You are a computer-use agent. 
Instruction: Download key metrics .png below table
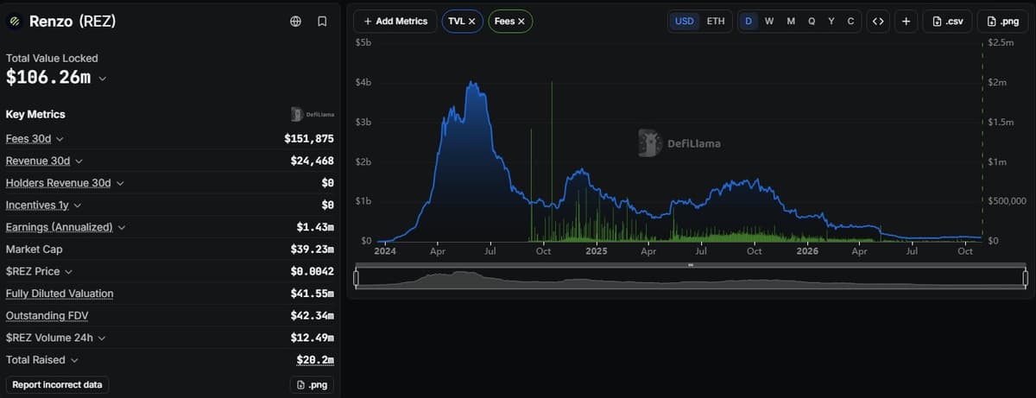(312, 384)
